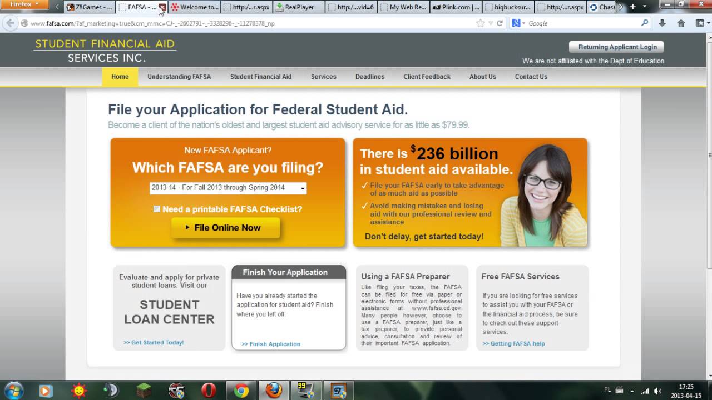The width and height of the screenshot is (712, 400).
Task: Open the sun smiley taskbar icon
Action: [x=80, y=391]
